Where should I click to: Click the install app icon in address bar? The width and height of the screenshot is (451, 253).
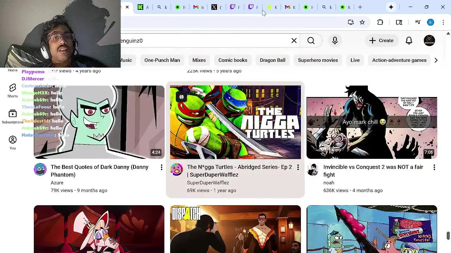(x=351, y=22)
